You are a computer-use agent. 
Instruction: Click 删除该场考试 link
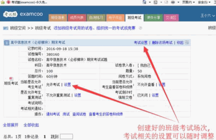(x=162, y=43)
